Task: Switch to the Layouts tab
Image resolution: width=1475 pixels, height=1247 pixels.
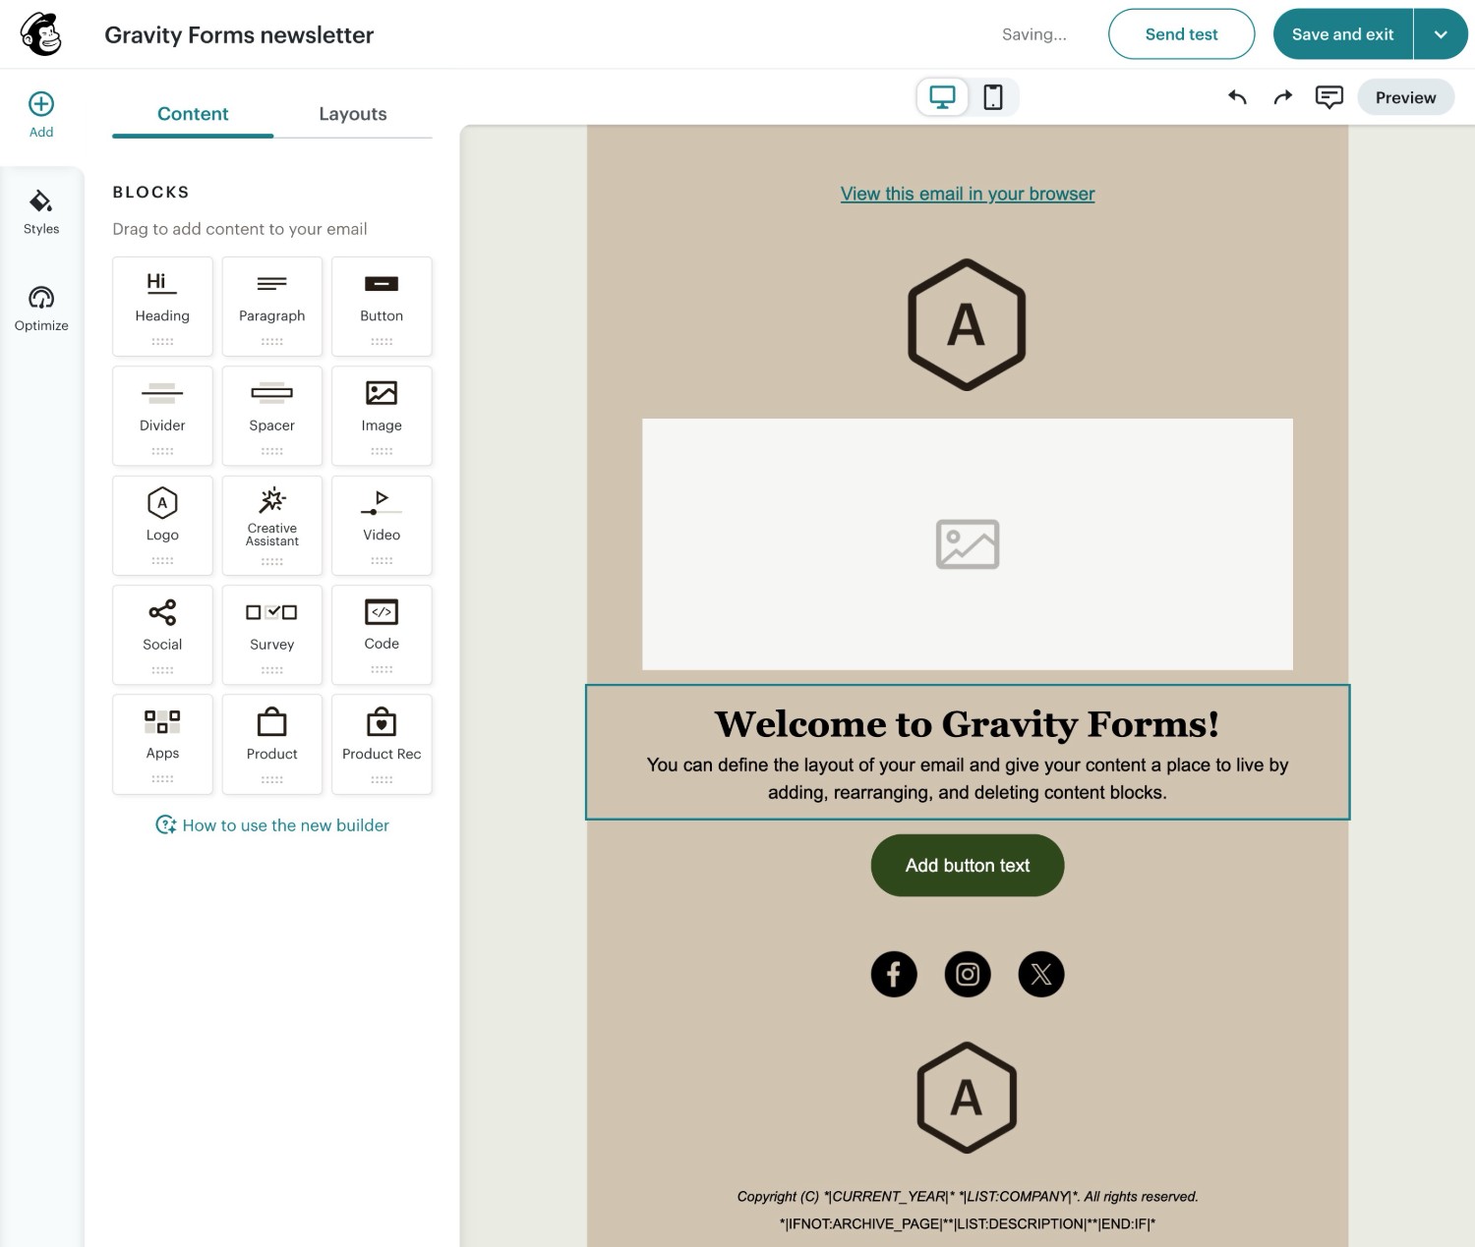Action: coord(353,114)
